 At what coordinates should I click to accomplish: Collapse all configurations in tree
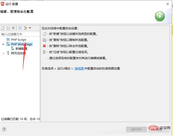(x=20, y=28)
